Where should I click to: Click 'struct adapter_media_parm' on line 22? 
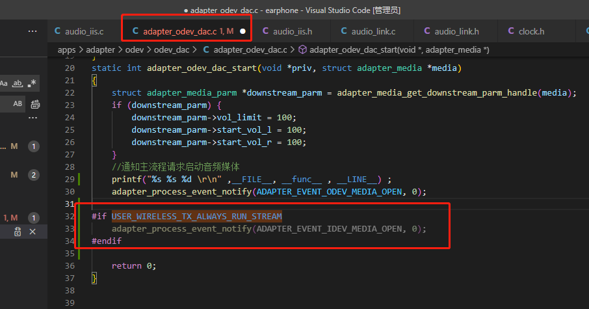[174, 93]
